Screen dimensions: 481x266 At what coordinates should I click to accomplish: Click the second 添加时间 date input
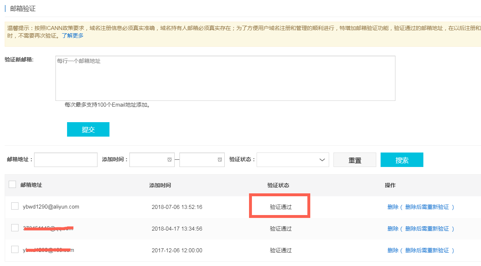(x=199, y=159)
